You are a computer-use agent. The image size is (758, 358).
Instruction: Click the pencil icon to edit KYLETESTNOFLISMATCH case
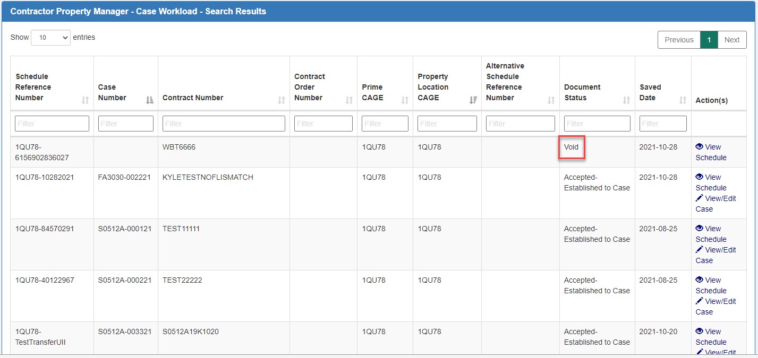[x=699, y=198]
